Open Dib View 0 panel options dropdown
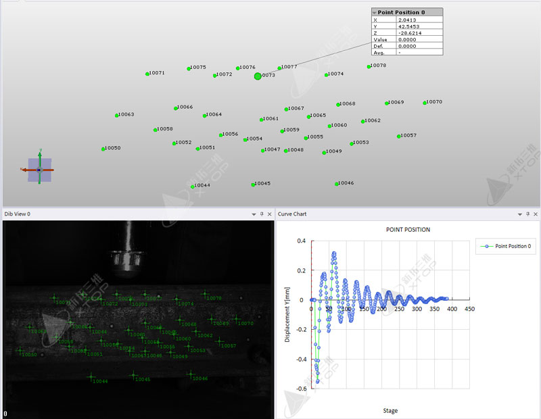Viewport: 541px width, 419px height. (254, 214)
